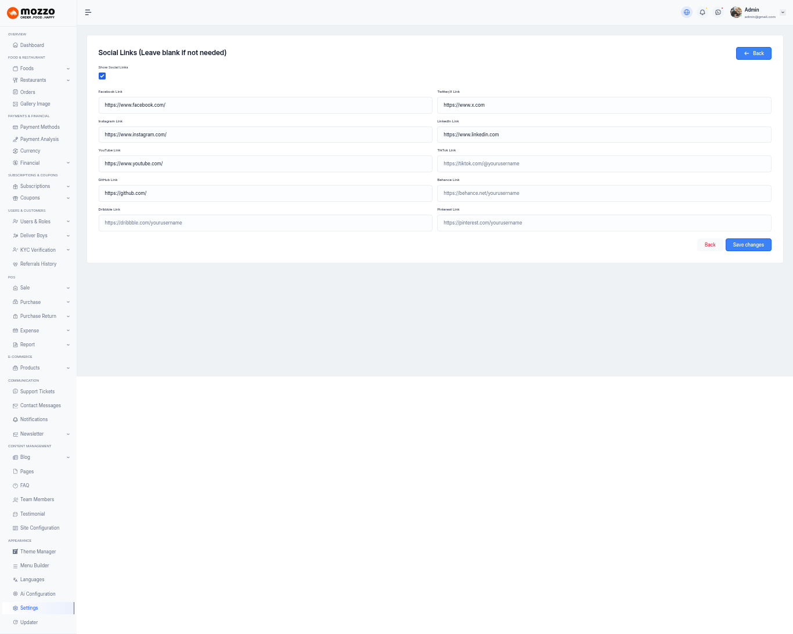Open the Admin account dropdown arrow
793x634 pixels.
coord(783,12)
